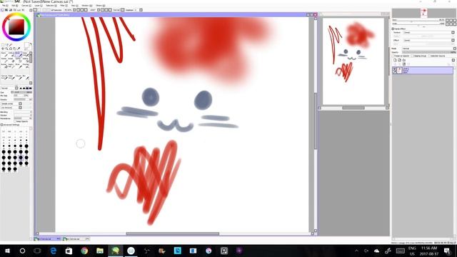Select the Bucket fill tool

(x=4, y=66)
